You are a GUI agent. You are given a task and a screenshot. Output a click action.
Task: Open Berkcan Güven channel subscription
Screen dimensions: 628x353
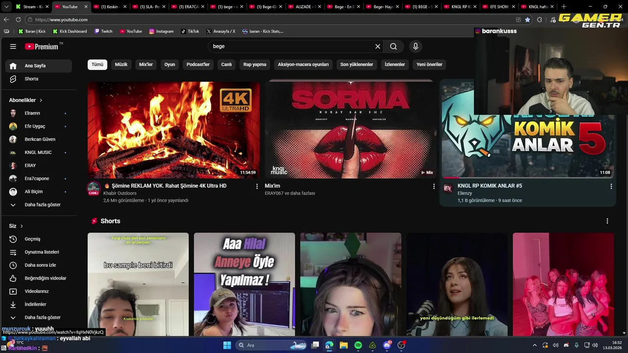pos(39,139)
